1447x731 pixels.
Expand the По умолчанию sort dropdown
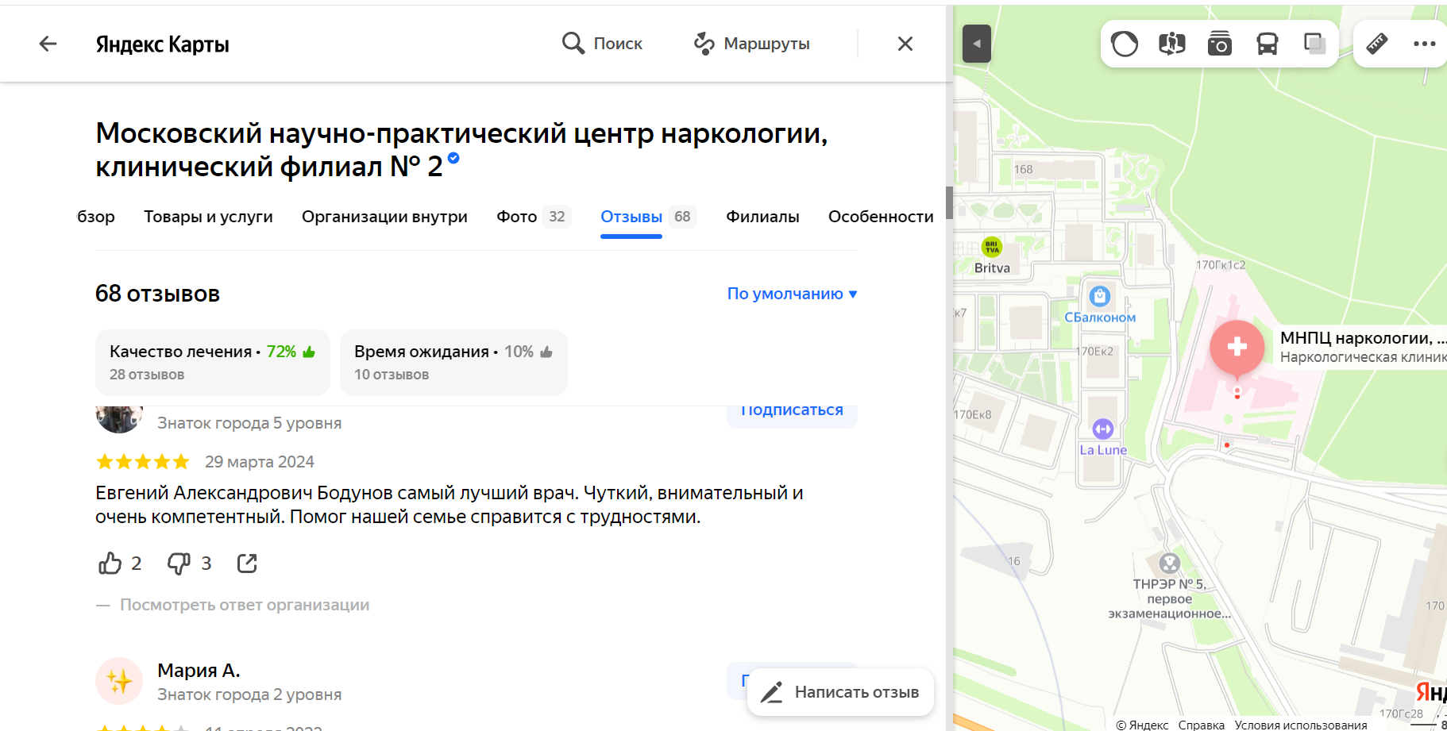(792, 294)
